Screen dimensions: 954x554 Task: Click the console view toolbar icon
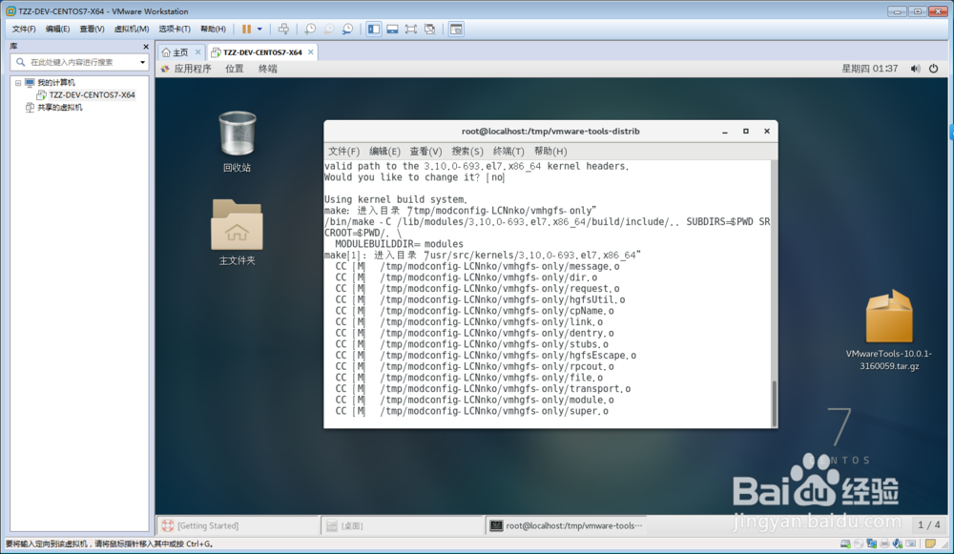click(456, 29)
